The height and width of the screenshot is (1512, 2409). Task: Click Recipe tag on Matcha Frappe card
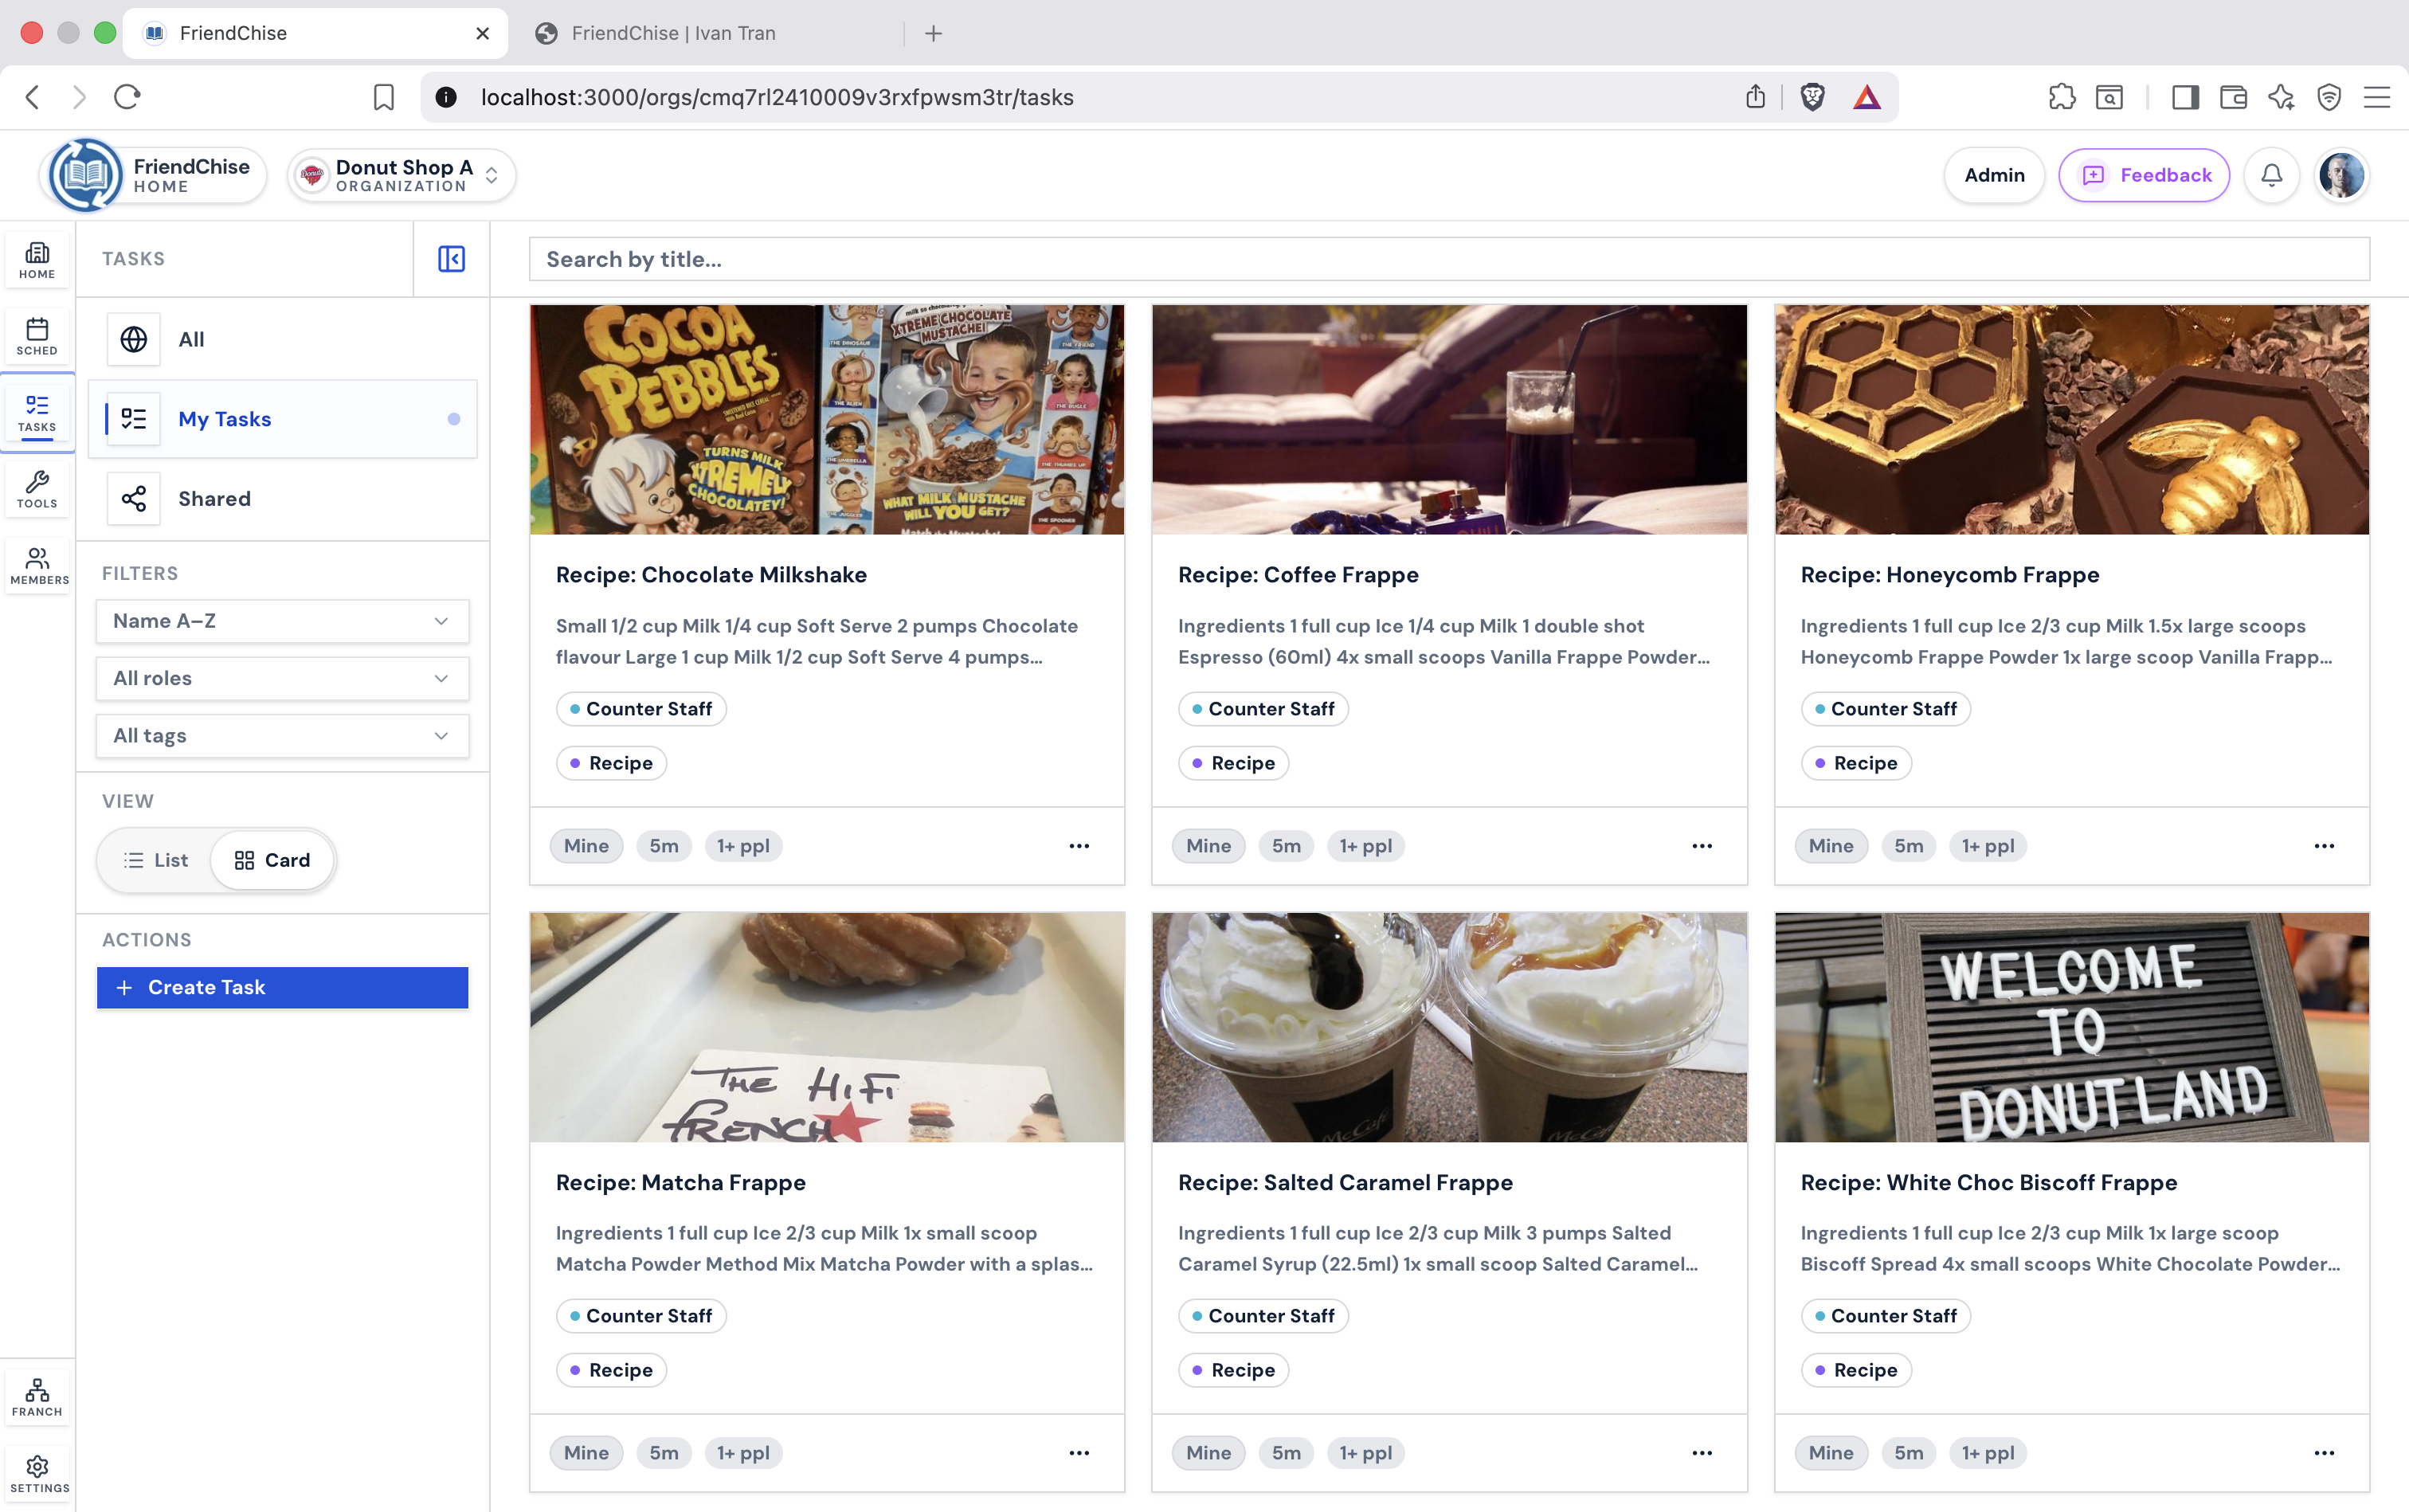tap(611, 1370)
